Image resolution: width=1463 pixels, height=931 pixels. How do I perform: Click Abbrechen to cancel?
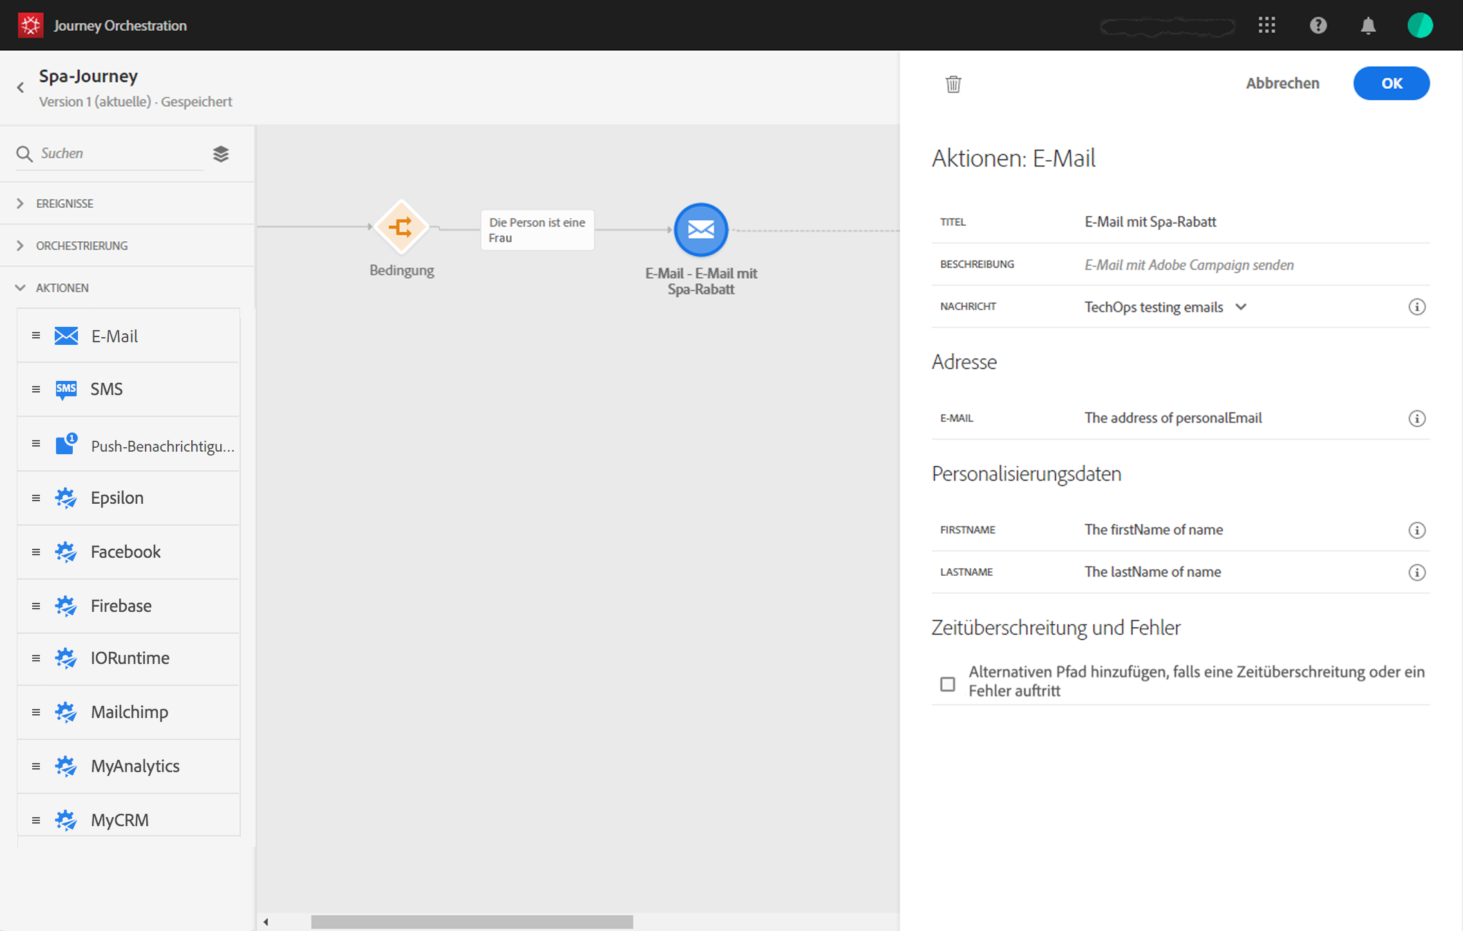(1282, 83)
